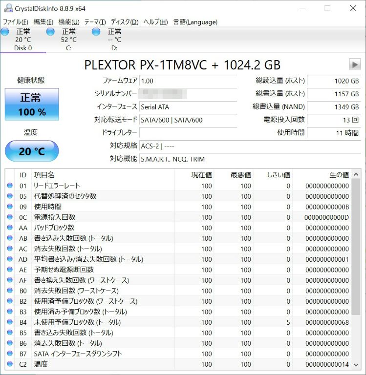Click the status dot for attribute AE

[x=10, y=270]
